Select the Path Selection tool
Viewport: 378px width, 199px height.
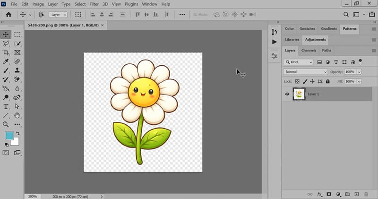pos(17,106)
